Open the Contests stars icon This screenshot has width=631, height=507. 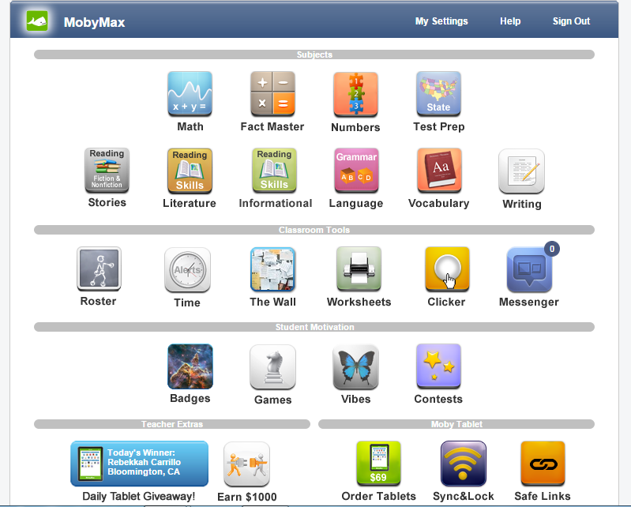pyautogui.click(x=438, y=366)
